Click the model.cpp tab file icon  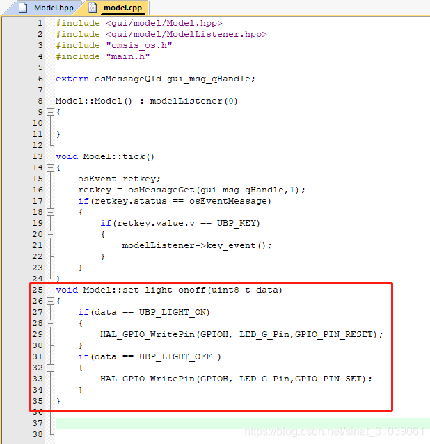[x=92, y=8]
